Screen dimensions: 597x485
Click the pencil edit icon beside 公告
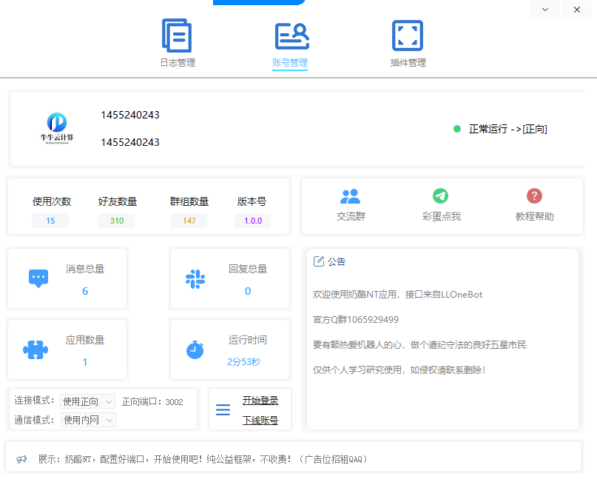click(x=319, y=261)
